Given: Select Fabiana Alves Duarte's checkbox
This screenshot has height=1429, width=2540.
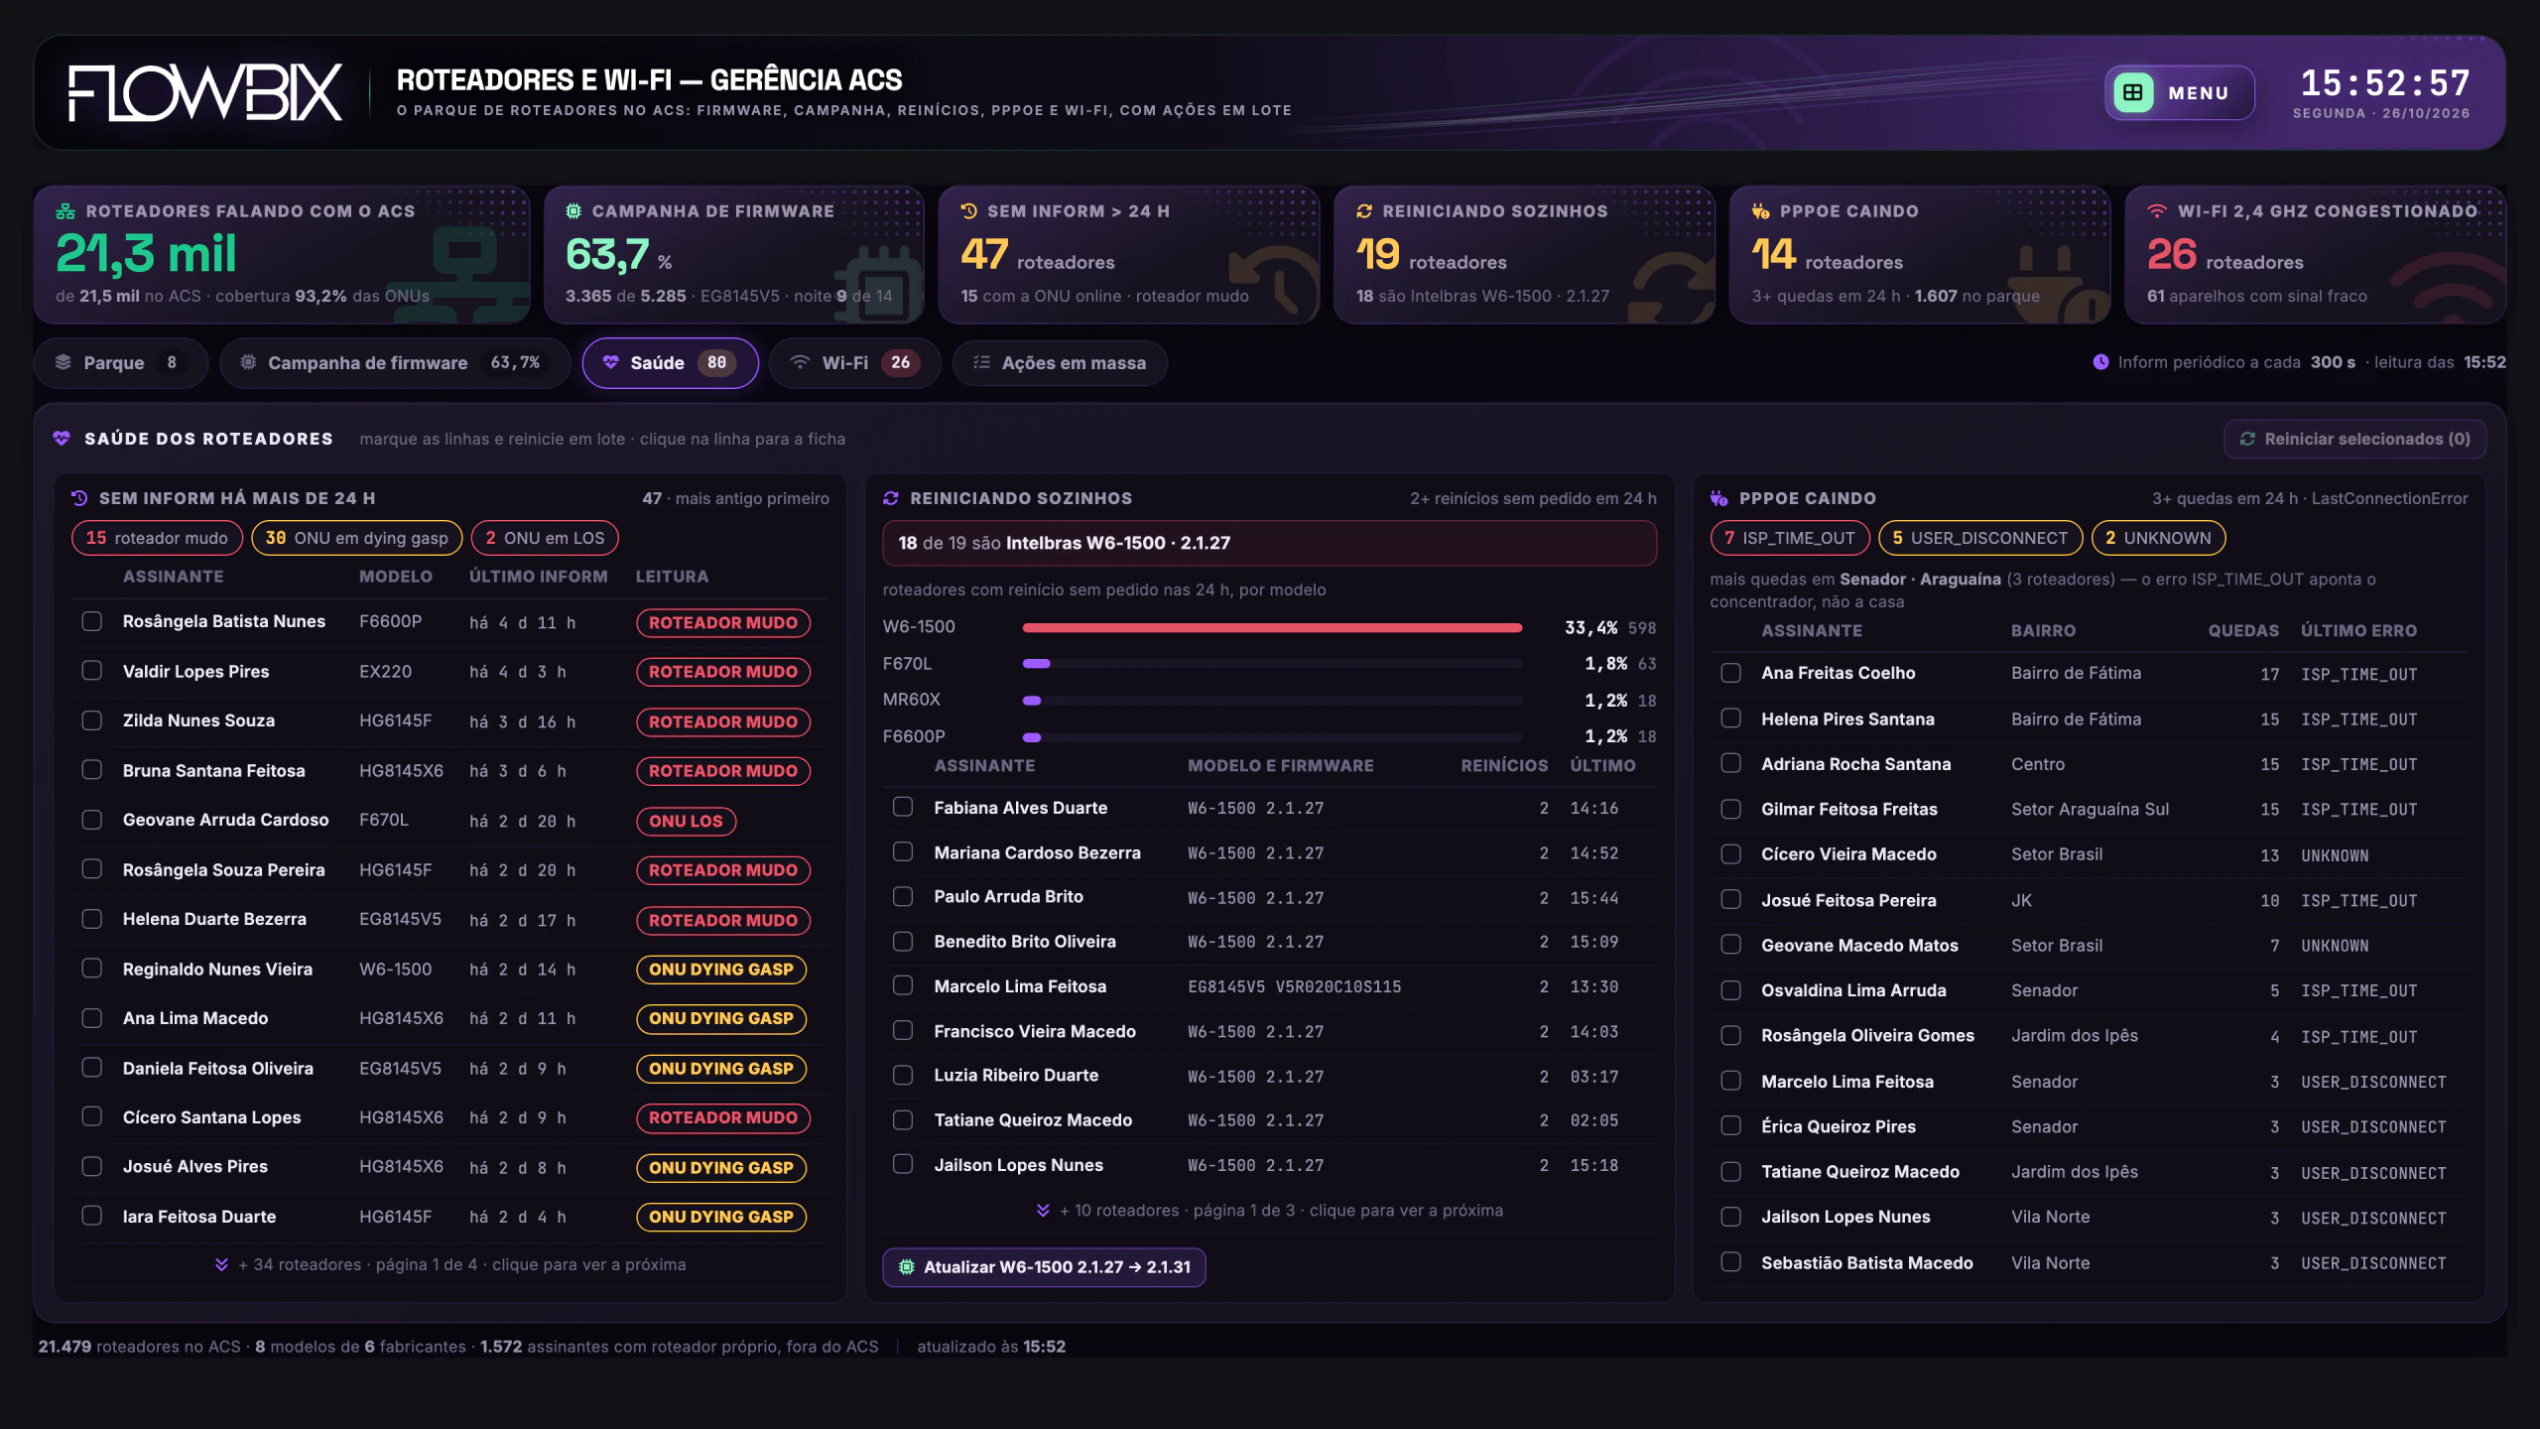Looking at the screenshot, I should point(903,807).
